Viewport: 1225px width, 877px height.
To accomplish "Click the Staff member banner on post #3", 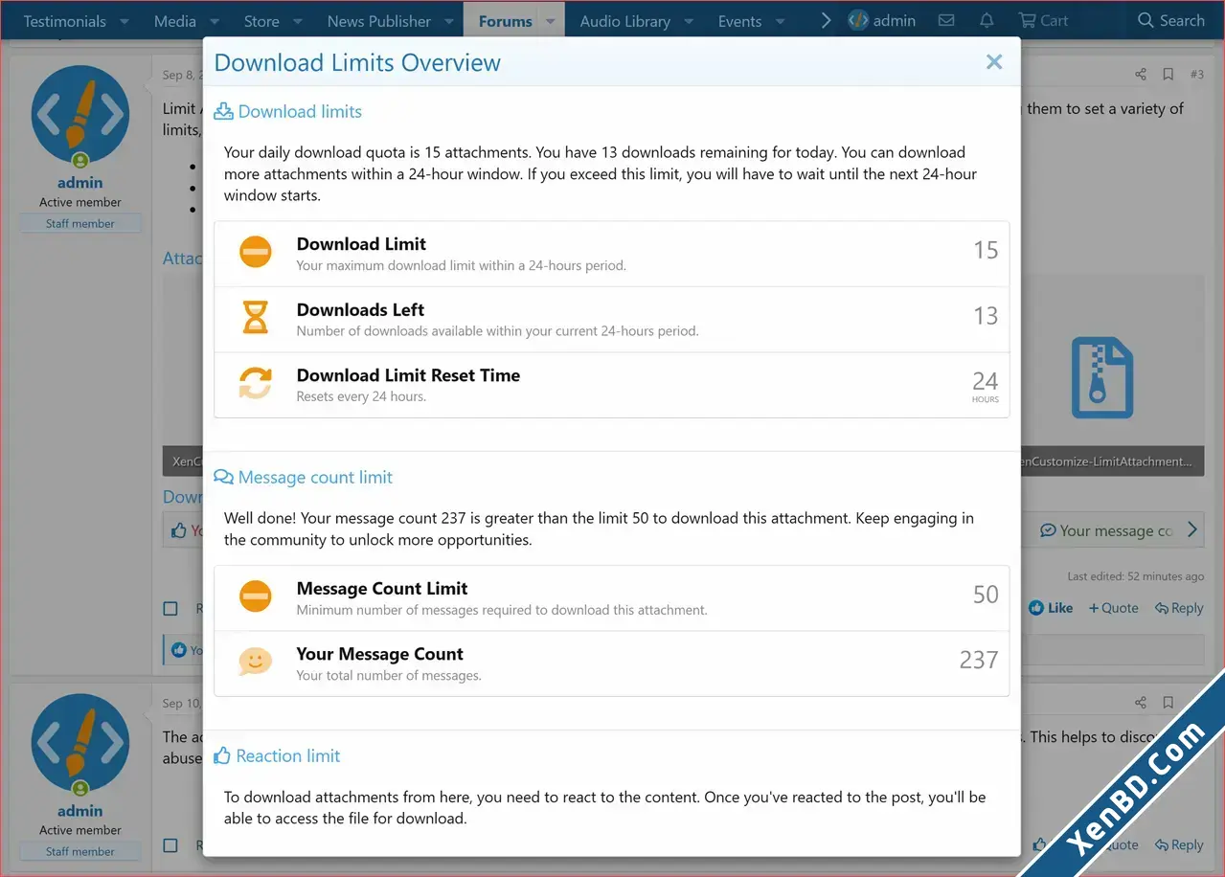I will click(x=80, y=223).
